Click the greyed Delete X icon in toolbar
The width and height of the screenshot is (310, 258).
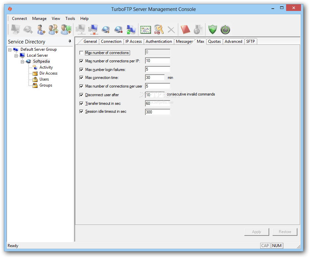pyautogui.click(x=171, y=30)
